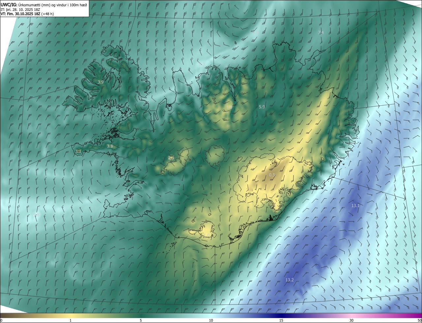
Task: Select the 3.9 value over the Westfjords
Action: [101, 82]
